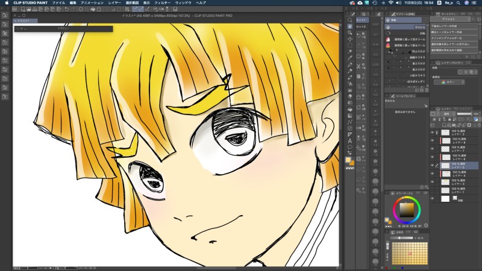Select the Zoom magnifier tool
The image size is (482, 271).
pyautogui.click(x=350, y=20)
